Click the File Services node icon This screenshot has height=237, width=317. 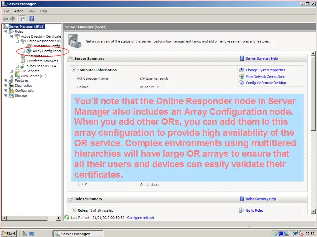(x=17, y=71)
